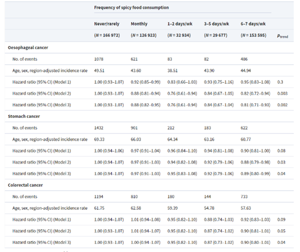Click the P trend column header
Image resolution: width=300 pixels, height=252 pixels.
283,36
